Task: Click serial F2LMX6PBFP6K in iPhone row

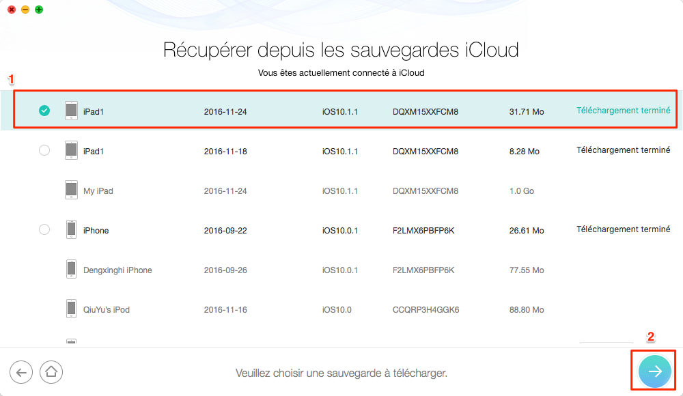Action: [x=423, y=231]
